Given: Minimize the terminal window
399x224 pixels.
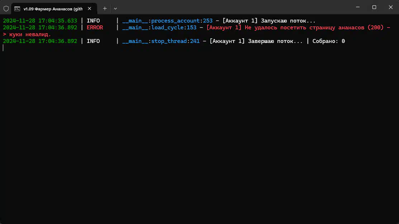Looking at the screenshot, I should pos(358,7).
